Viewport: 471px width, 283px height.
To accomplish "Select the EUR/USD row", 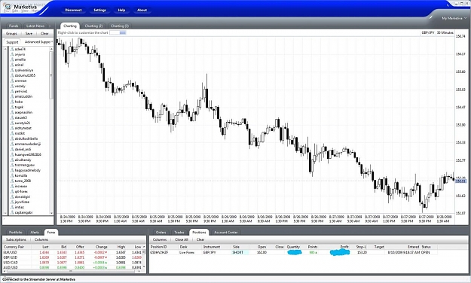I will (x=72, y=253).
